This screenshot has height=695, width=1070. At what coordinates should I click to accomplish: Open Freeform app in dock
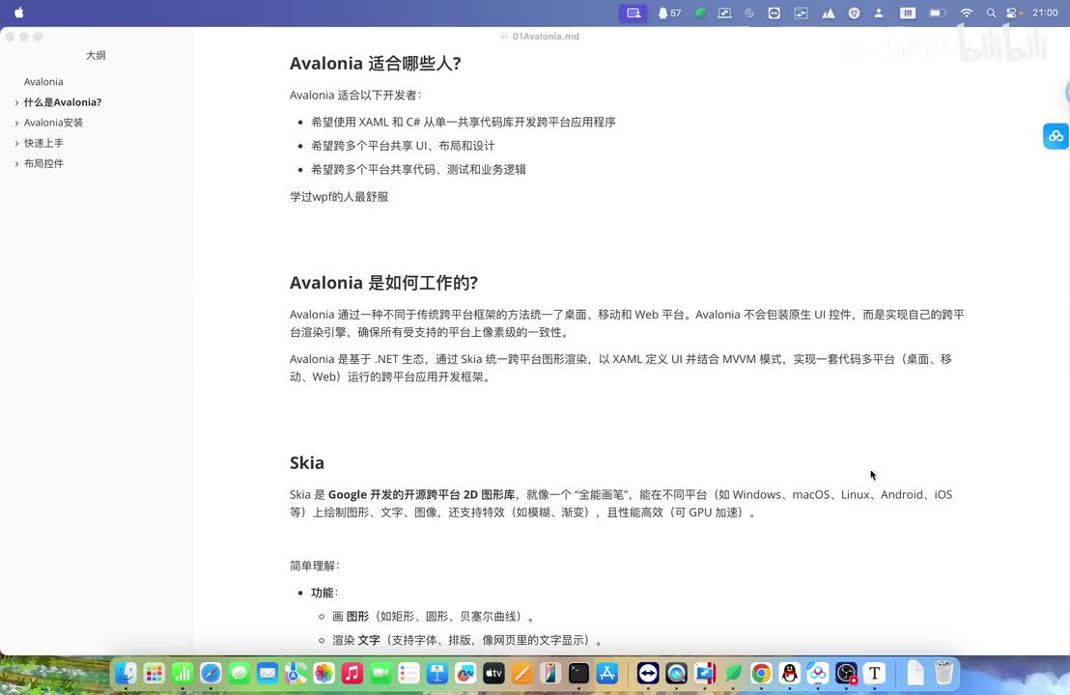[465, 674]
